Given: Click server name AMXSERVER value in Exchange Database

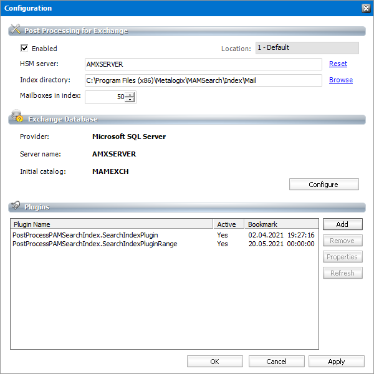Looking at the screenshot, I should [x=114, y=154].
